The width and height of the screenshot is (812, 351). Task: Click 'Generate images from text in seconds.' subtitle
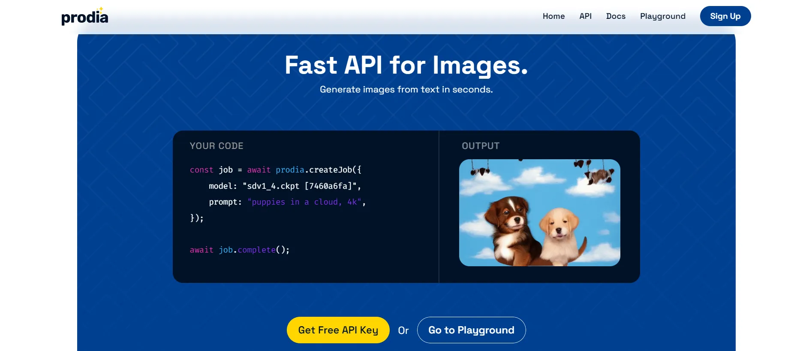[406, 89]
